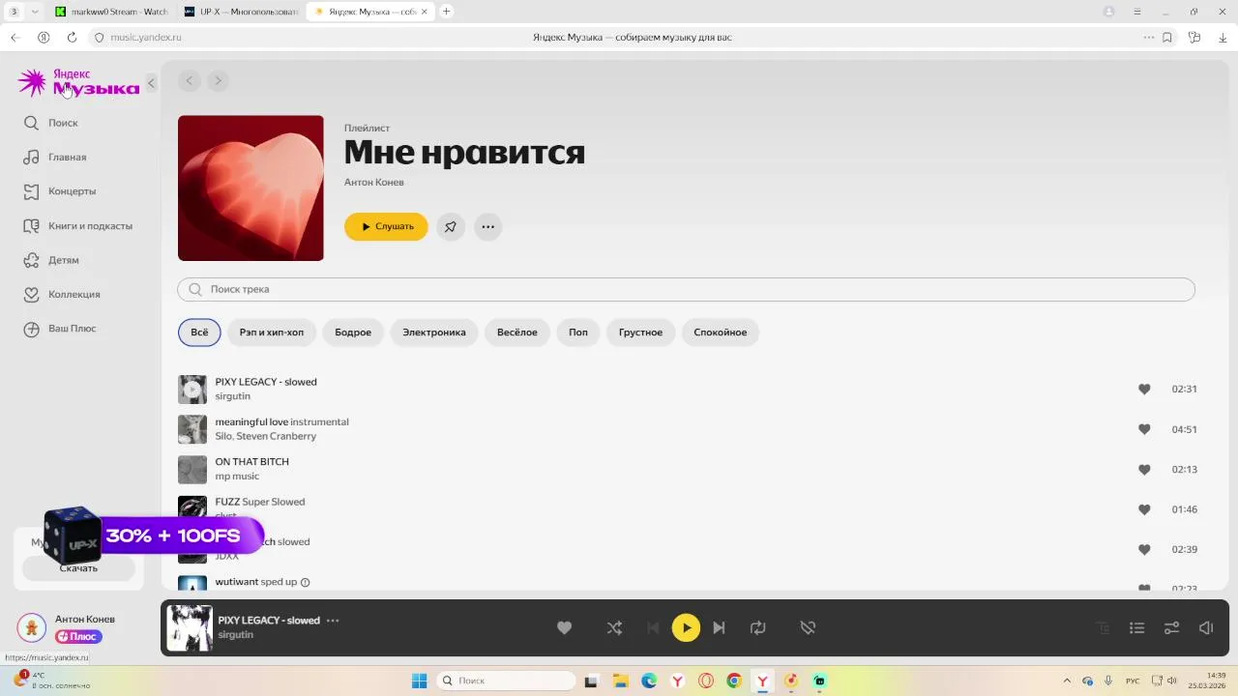
Task: Switch to the UP-X browser tab
Action: tap(242, 12)
